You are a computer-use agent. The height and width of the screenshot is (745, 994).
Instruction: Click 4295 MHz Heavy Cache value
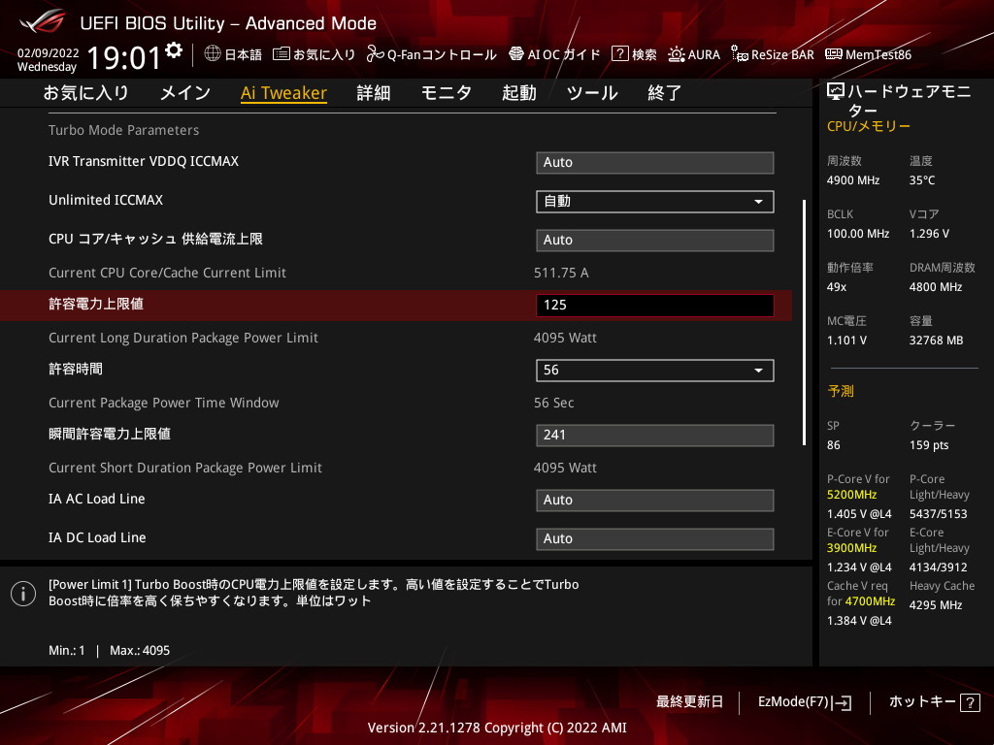pos(935,605)
